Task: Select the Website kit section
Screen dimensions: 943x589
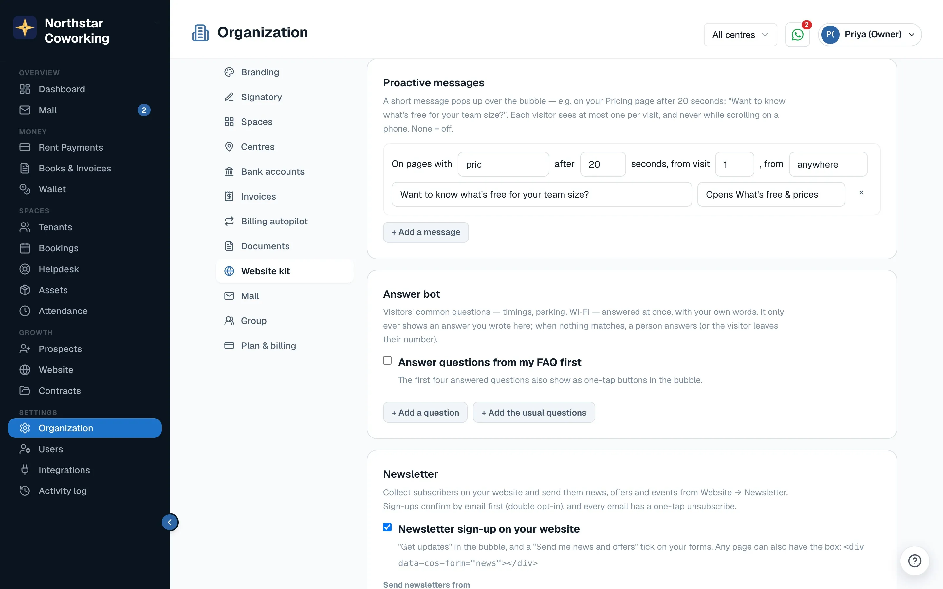Action: pos(285,271)
